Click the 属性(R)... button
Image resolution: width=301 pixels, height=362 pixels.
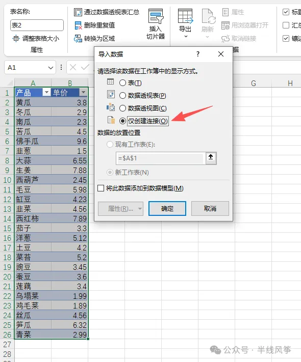tap(120, 209)
